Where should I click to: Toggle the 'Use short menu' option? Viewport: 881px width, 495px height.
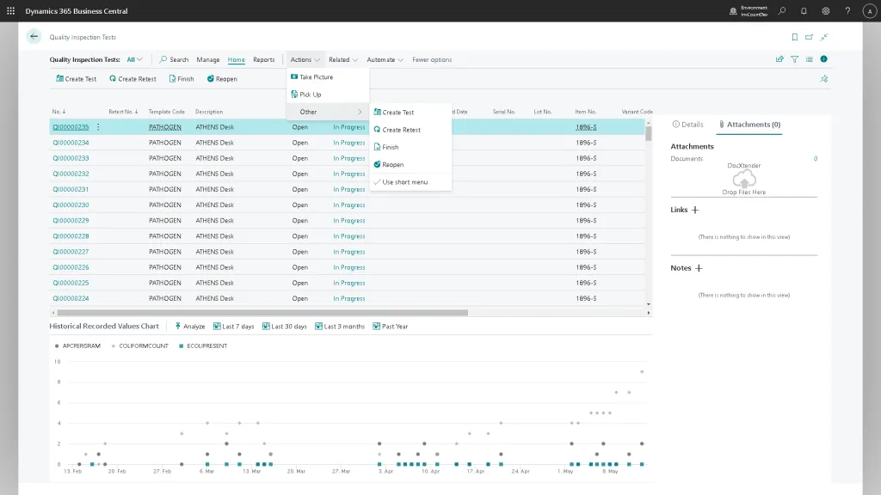404,182
